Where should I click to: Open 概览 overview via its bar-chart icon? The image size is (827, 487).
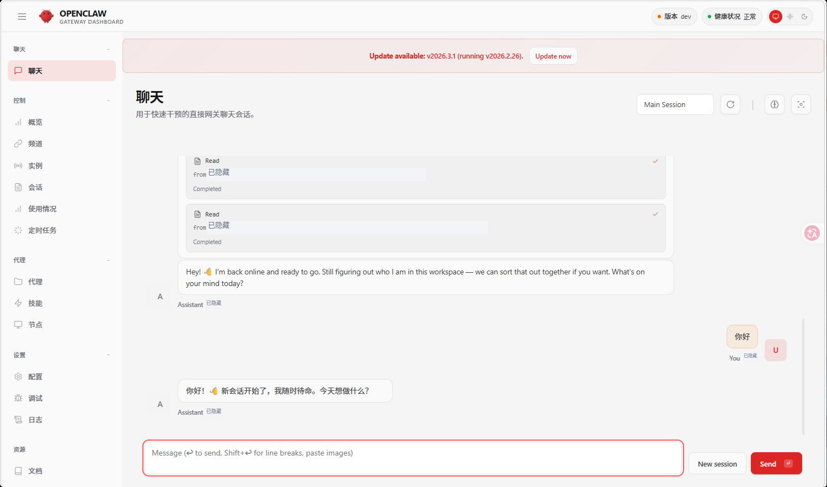coord(18,122)
